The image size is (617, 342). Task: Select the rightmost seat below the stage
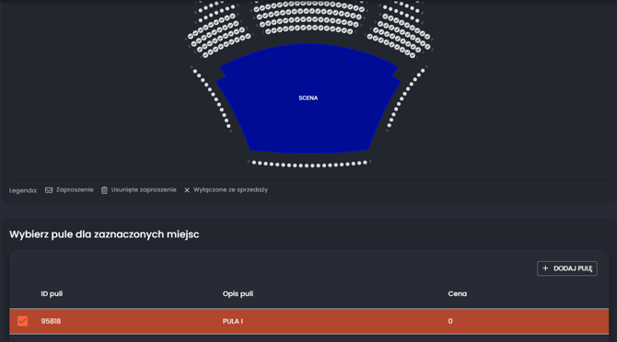[x=366, y=162]
